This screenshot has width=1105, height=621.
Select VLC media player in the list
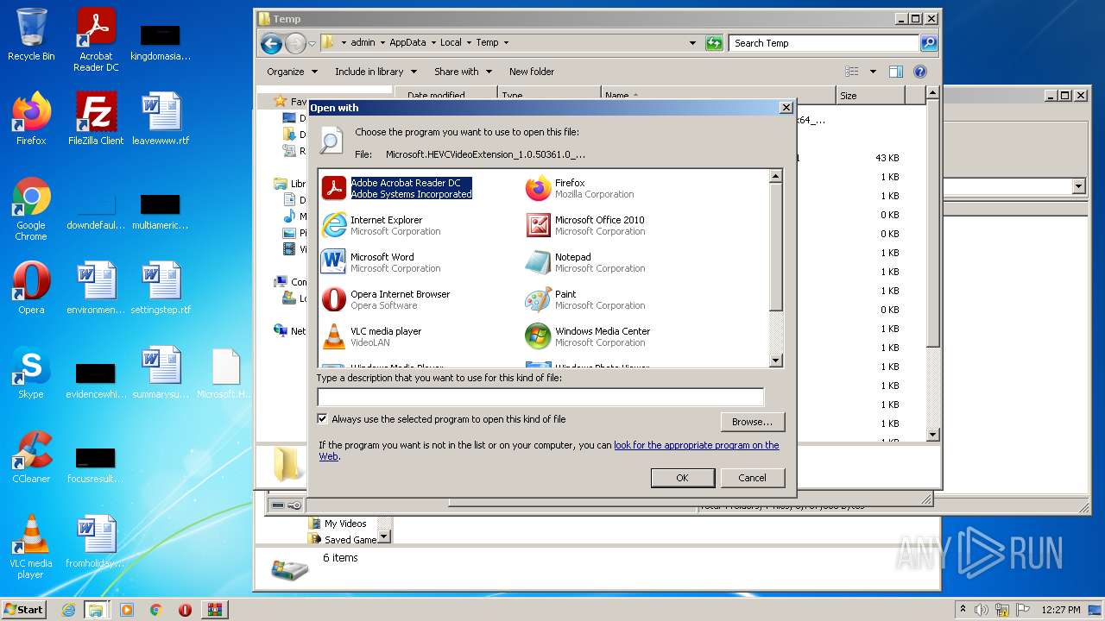pos(371,336)
